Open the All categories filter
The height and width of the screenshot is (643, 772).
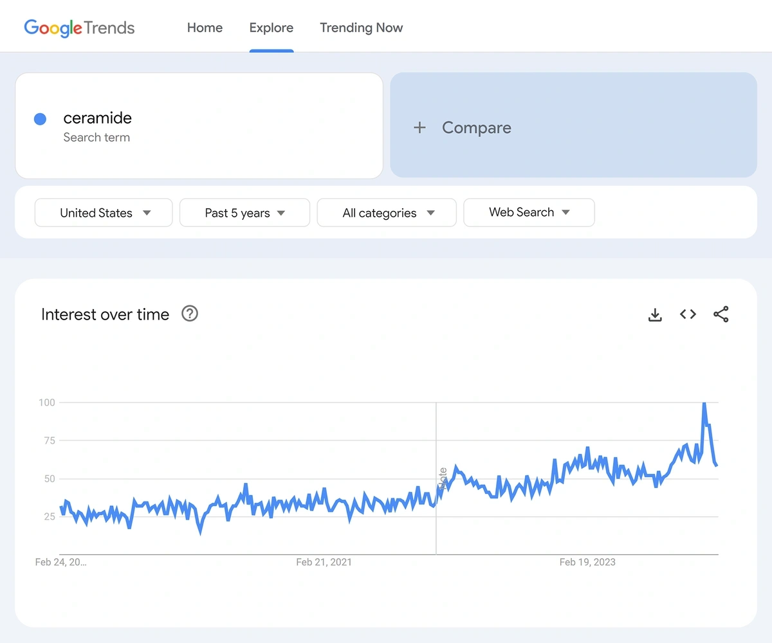[x=386, y=212]
